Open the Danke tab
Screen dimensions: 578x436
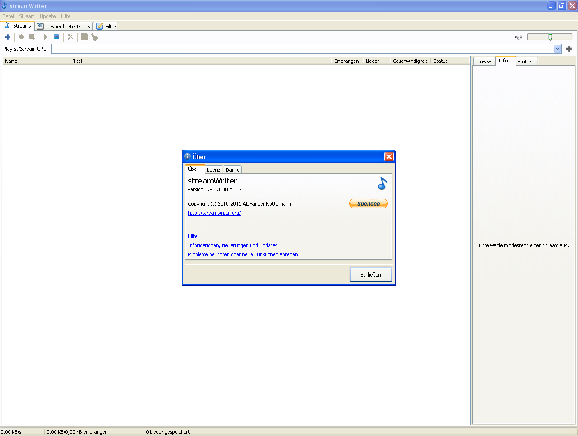pos(233,170)
